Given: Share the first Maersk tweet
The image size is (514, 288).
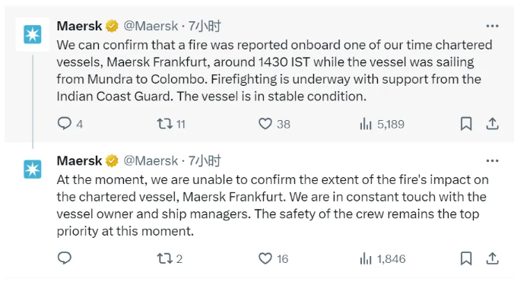Looking at the screenshot, I should pos(492,124).
